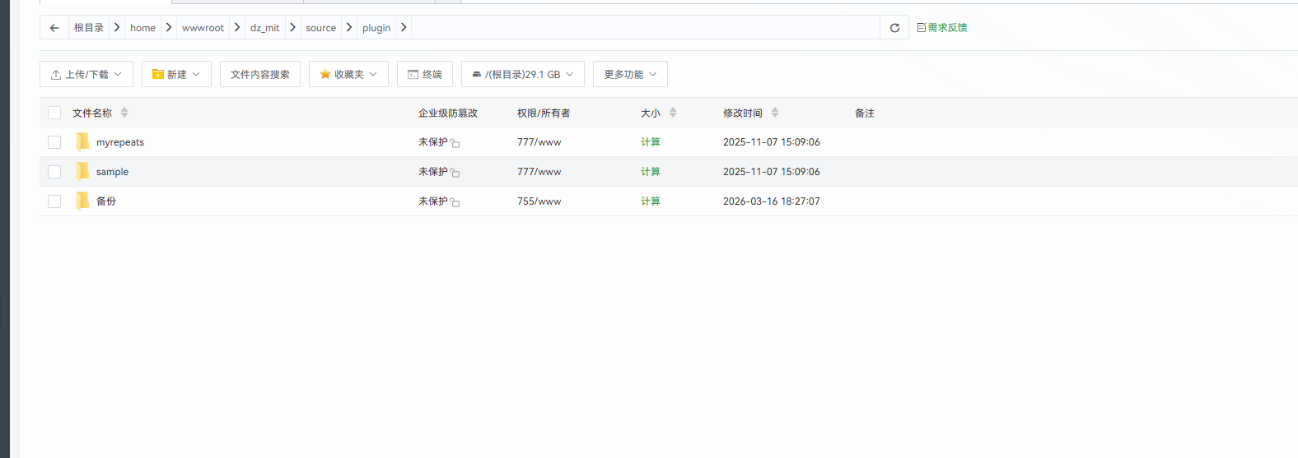1298x458 pixels.
Task: Expand chevron after 根目录 breadcrumb
Action: tap(117, 27)
